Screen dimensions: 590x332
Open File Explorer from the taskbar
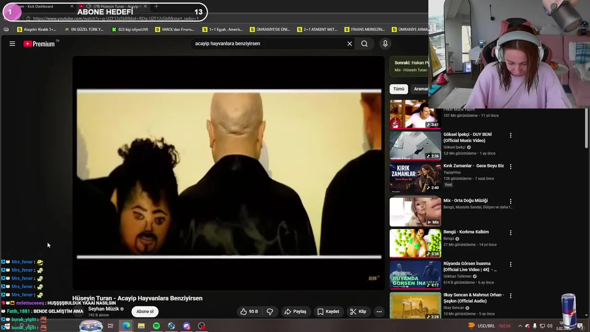pos(141,326)
